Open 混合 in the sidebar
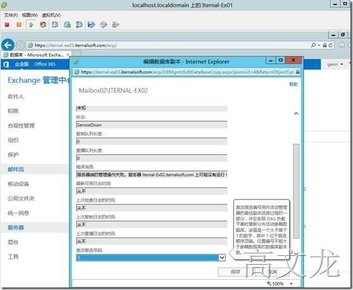 coord(13,242)
